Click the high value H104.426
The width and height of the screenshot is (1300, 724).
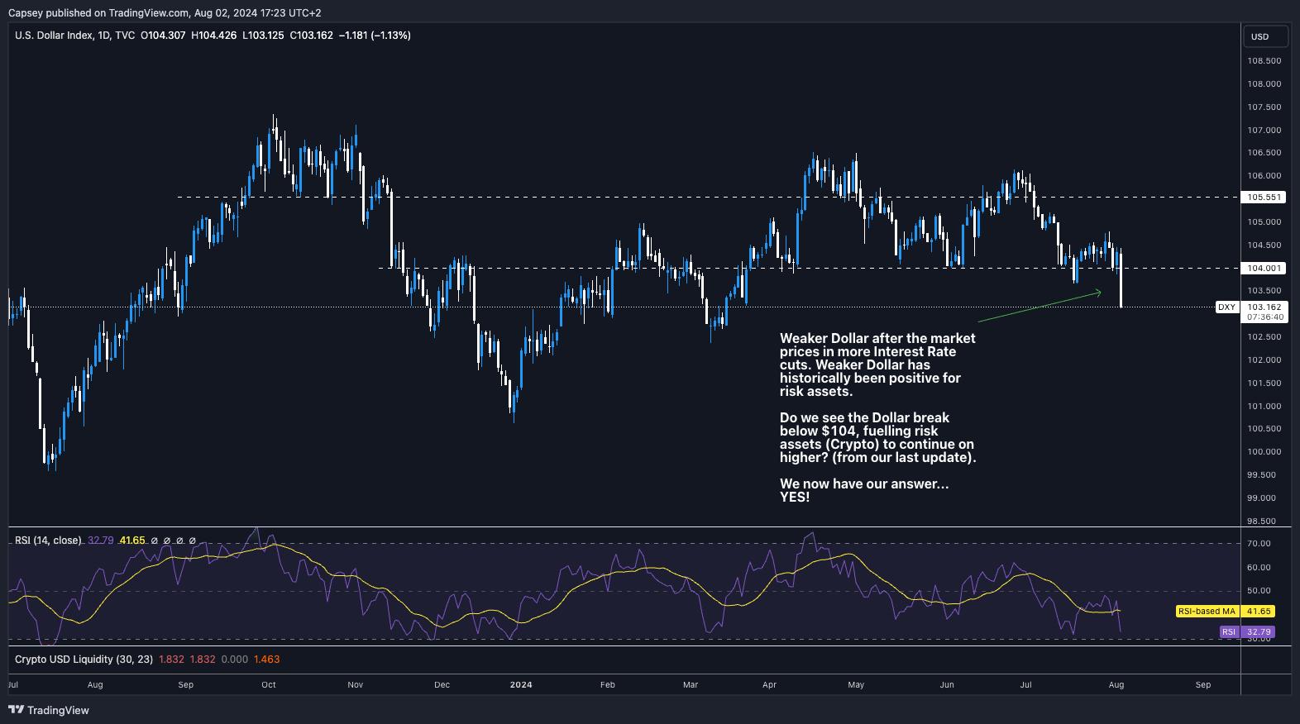(x=214, y=36)
